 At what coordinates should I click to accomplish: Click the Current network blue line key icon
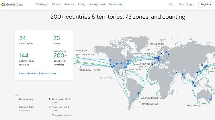pyautogui.click(x=16, y=99)
